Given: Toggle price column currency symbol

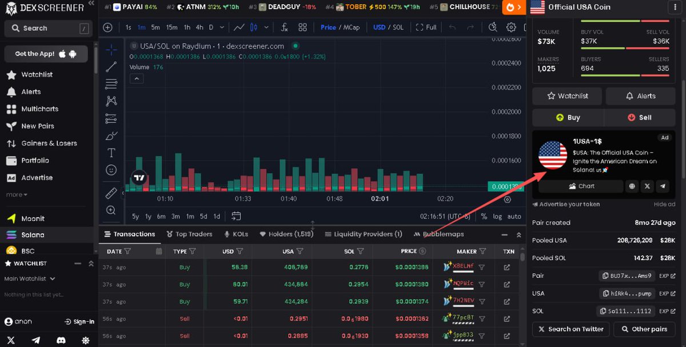Looking at the screenshot, I should pyautogui.click(x=422, y=252).
